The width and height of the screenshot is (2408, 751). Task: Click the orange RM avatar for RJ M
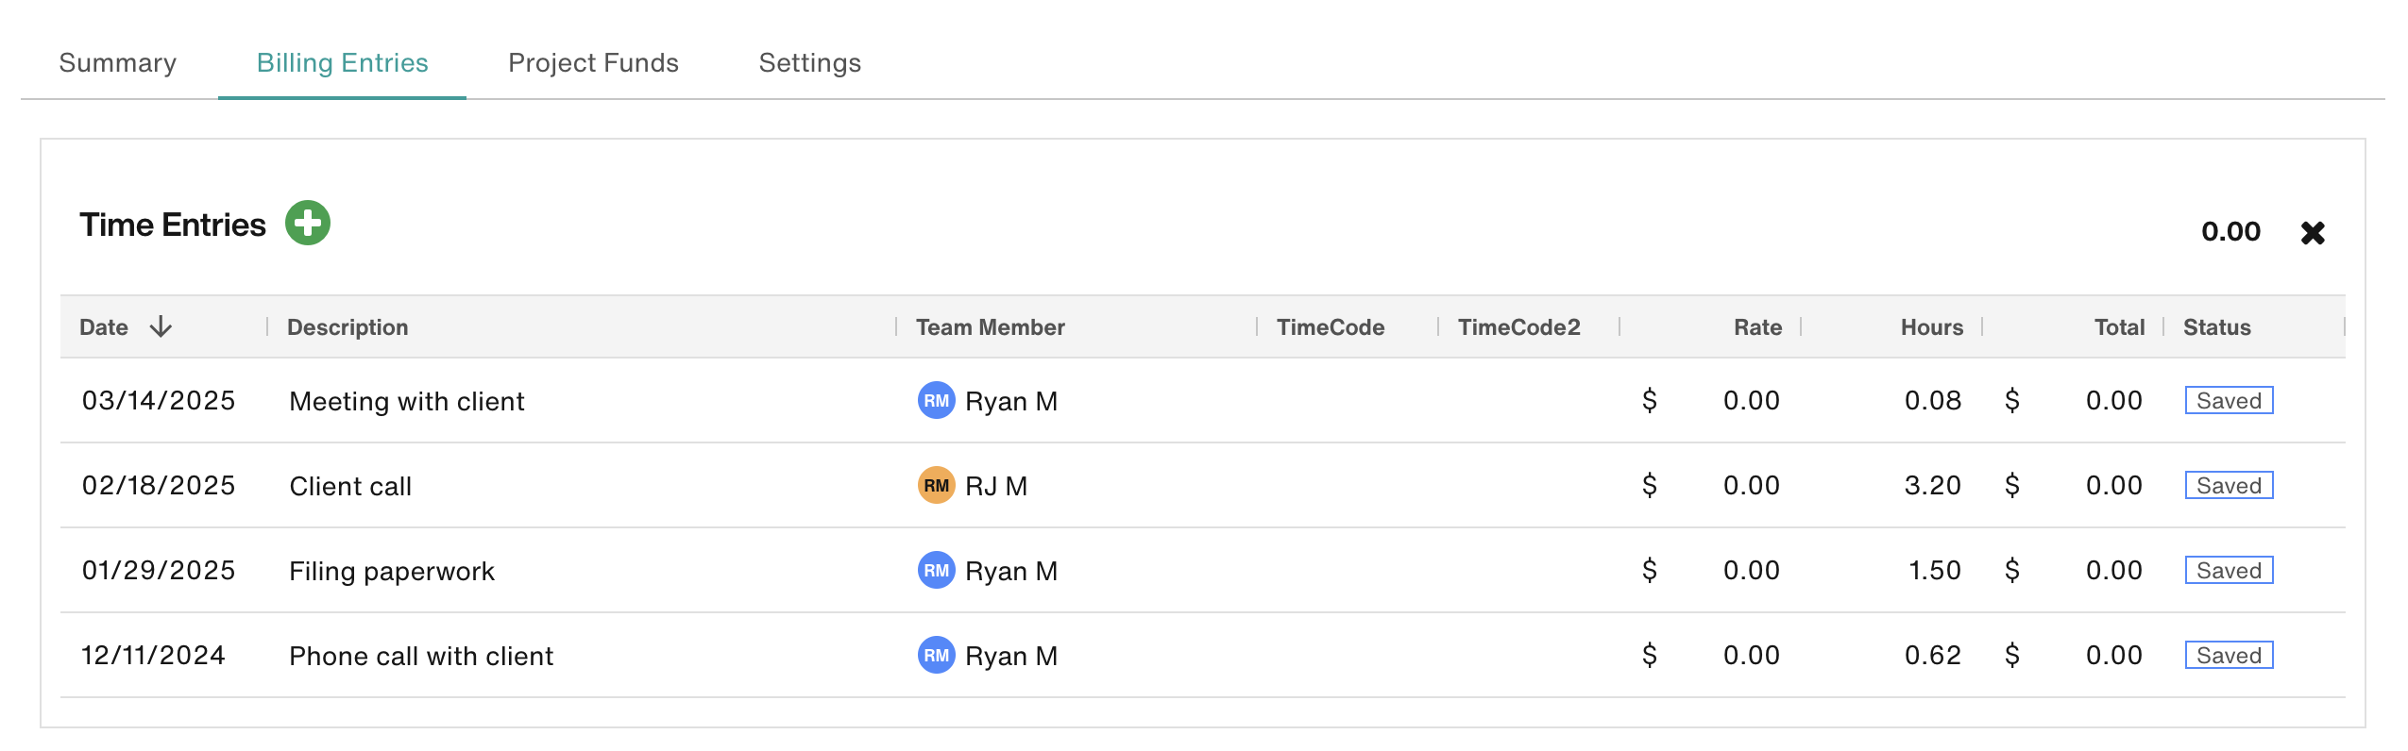click(x=936, y=485)
